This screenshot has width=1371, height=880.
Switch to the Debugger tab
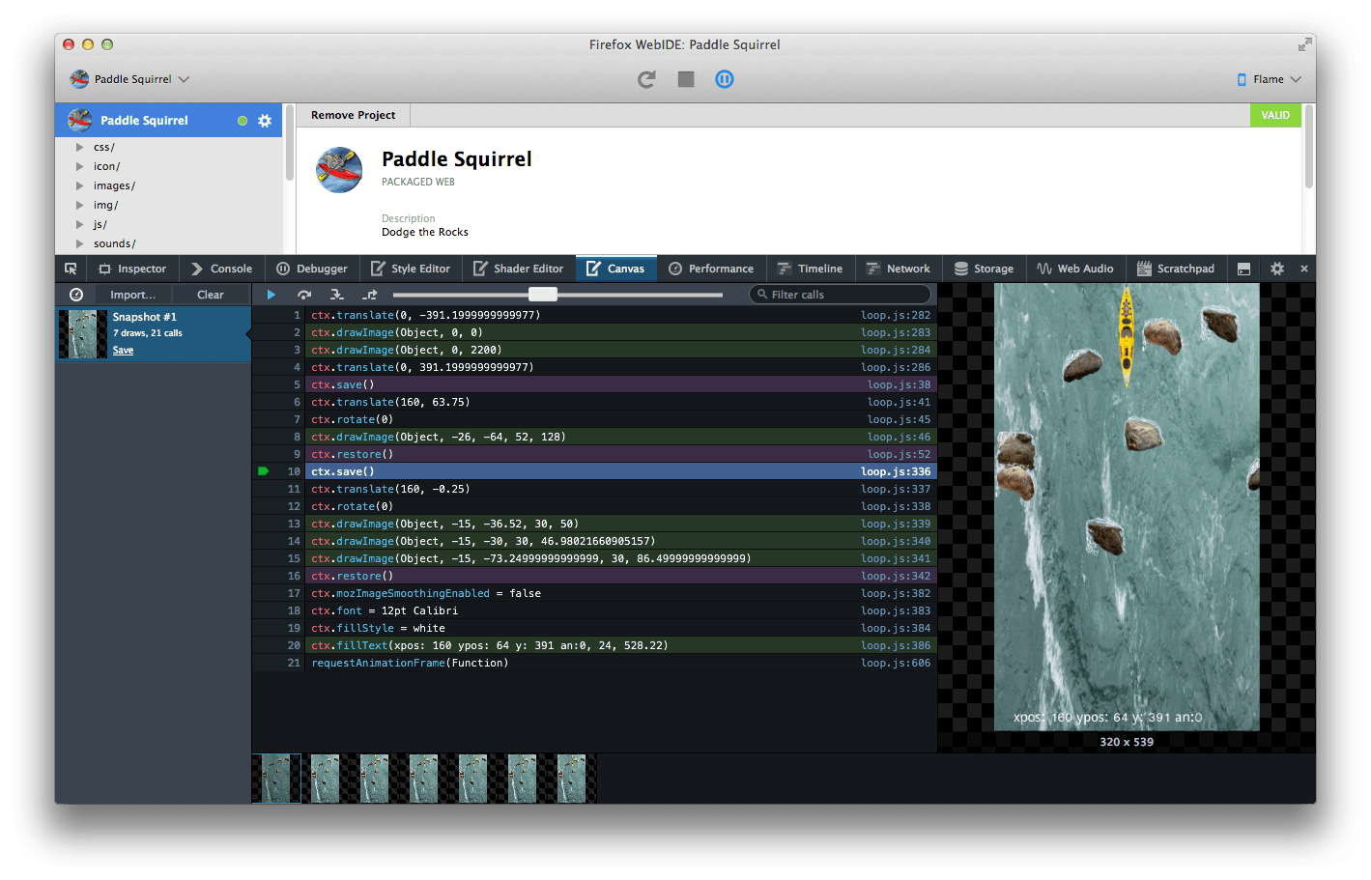point(312,269)
